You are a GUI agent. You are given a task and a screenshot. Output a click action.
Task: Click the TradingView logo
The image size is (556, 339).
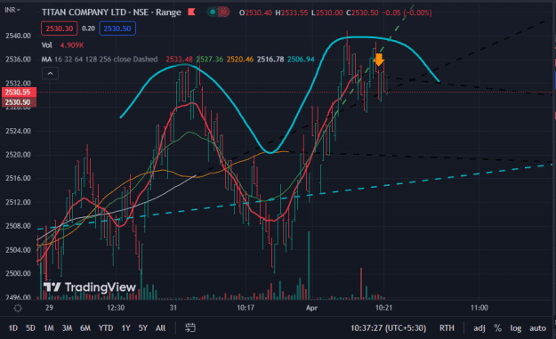89,287
